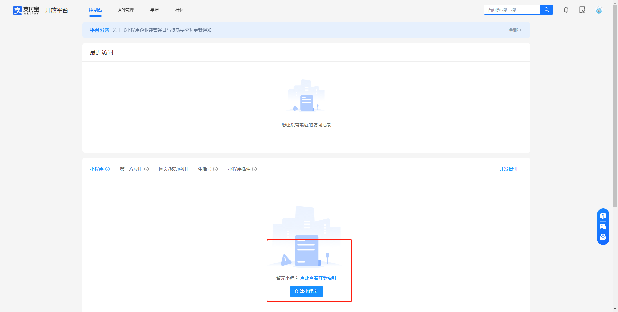This screenshot has height=312, width=618.
Task: Click the feedback envelope floating icon
Action: click(x=603, y=237)
